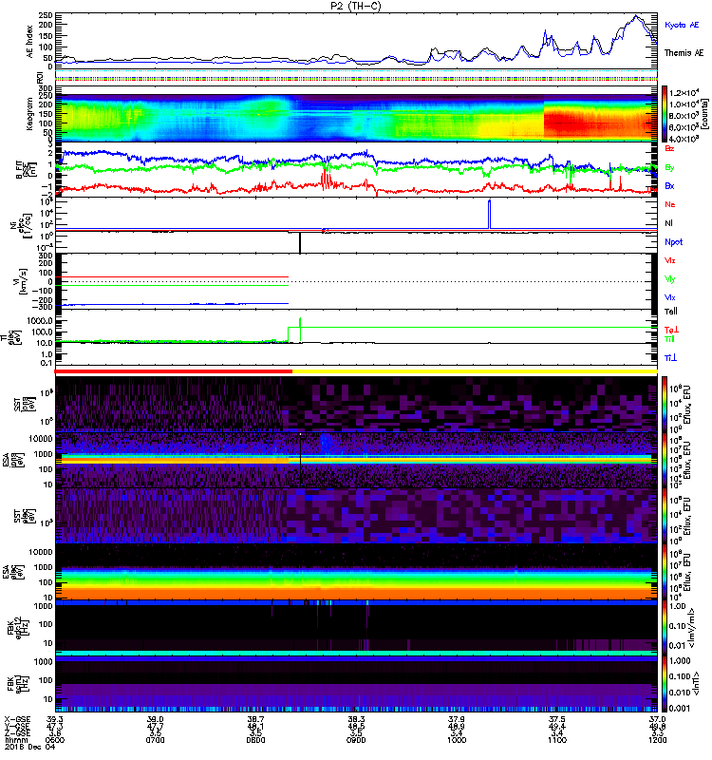Image resolution: width=712 pixels, height=760 pixels.
Task: Click the red Bz legend label
Action: (670, 149)
